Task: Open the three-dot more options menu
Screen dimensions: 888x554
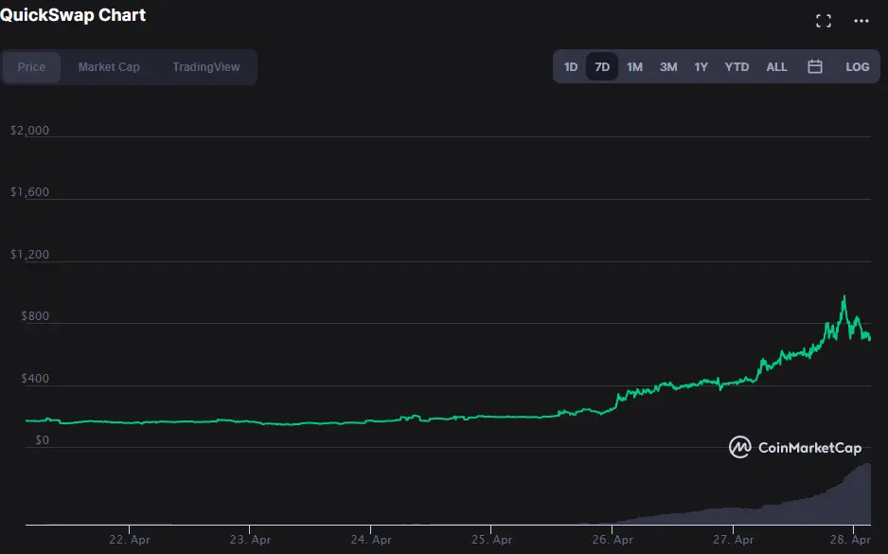Action: [x=861, y=21]
